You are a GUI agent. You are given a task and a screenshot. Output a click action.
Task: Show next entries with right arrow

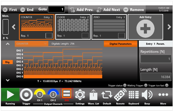169,27
